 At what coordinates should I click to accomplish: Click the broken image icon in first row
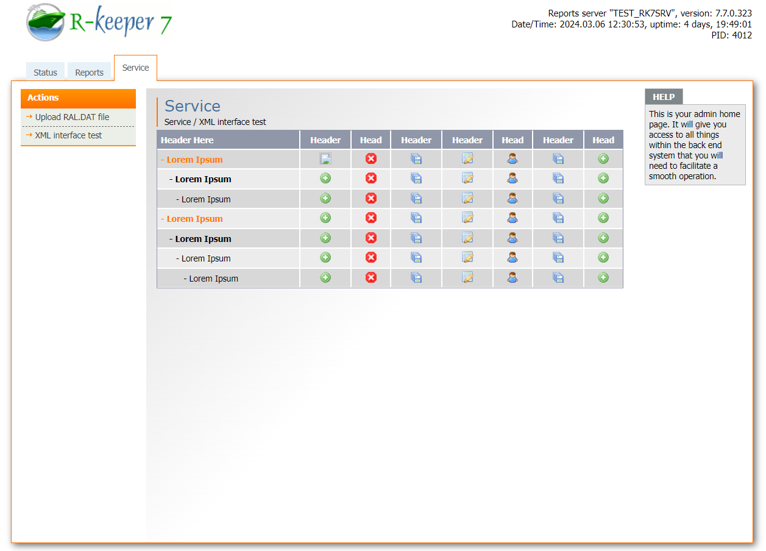[x=325, y=160]
